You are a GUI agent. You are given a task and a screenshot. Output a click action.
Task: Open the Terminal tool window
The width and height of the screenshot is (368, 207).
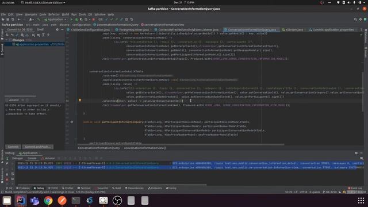[x=84, y=188]
